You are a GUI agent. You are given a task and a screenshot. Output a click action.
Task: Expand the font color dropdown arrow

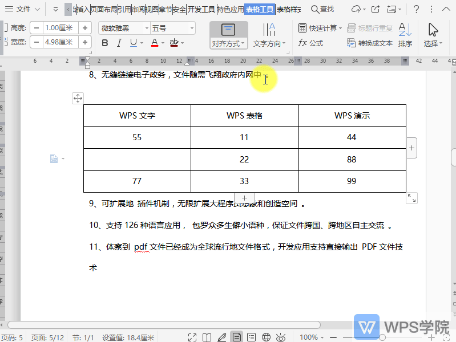pos(163,43)
